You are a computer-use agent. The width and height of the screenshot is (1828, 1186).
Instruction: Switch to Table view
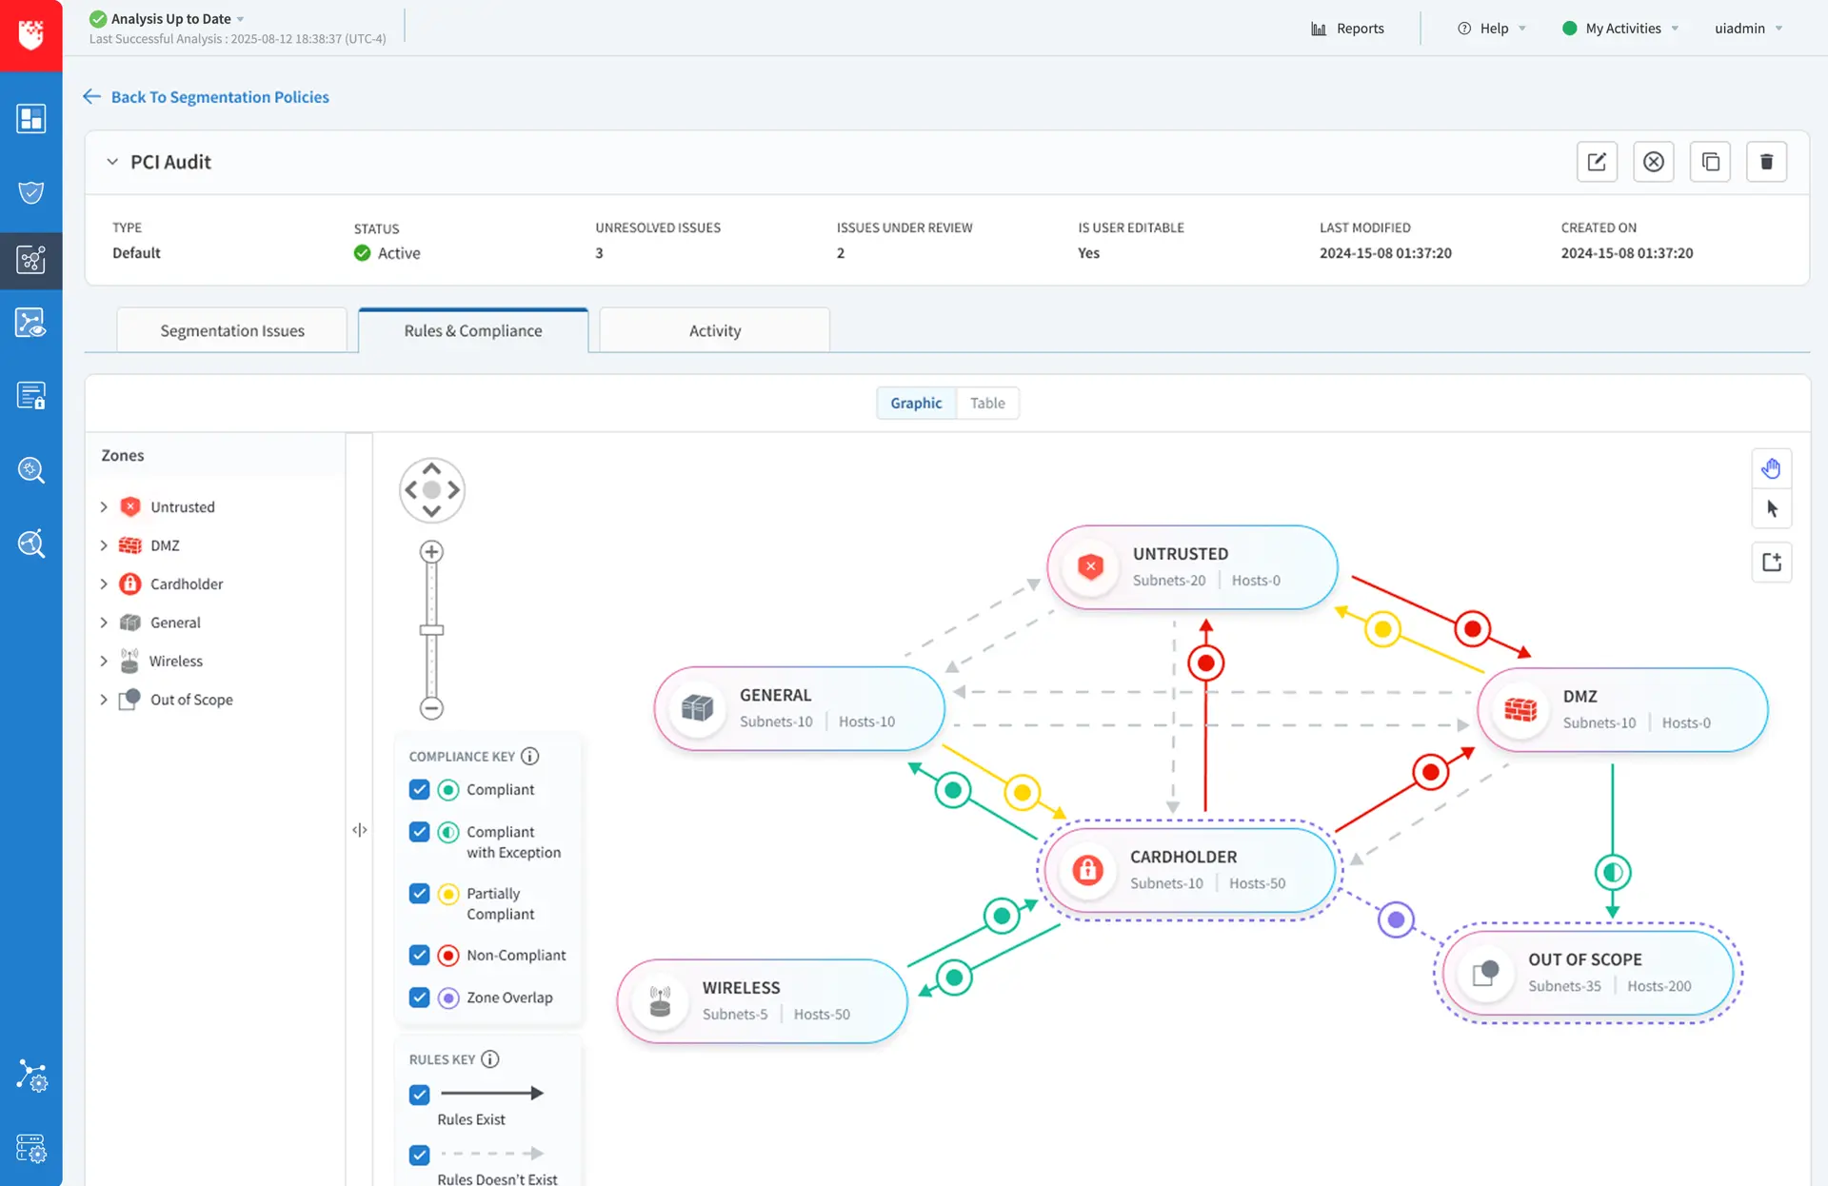point(987,403)
